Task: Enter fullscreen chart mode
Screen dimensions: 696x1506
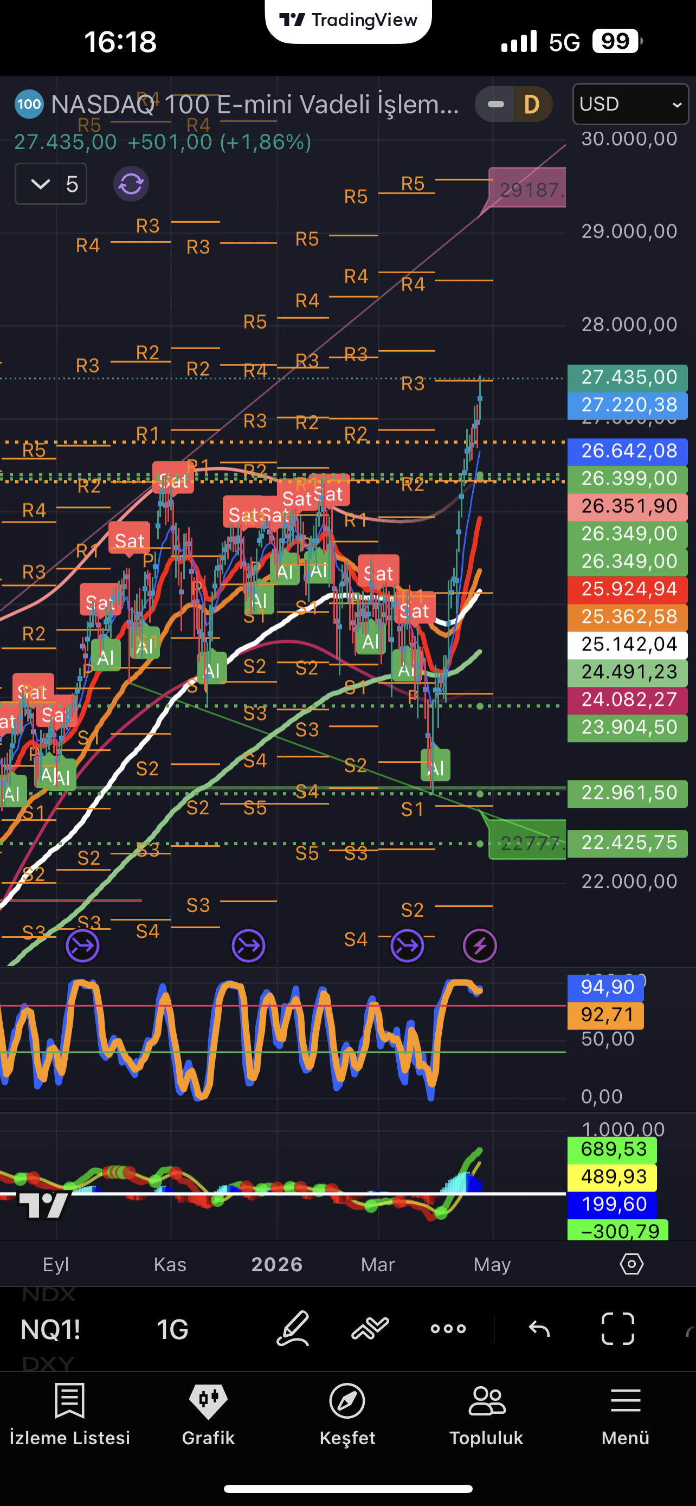Action: click(618, 1329)
